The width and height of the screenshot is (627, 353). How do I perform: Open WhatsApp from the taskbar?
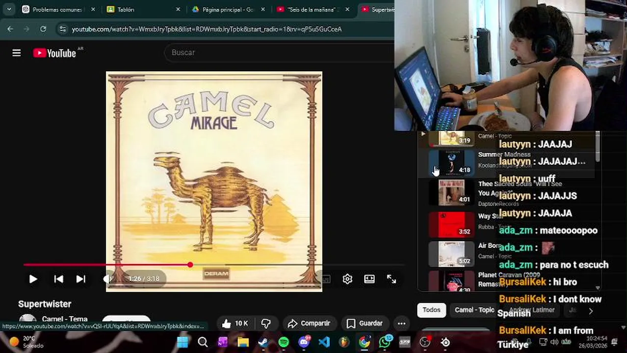pyautogui.click(x=385, y=342)
